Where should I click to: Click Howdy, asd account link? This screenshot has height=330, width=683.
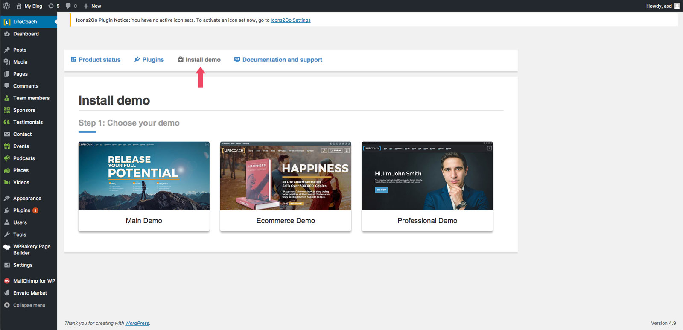click(x=663, y=6)
